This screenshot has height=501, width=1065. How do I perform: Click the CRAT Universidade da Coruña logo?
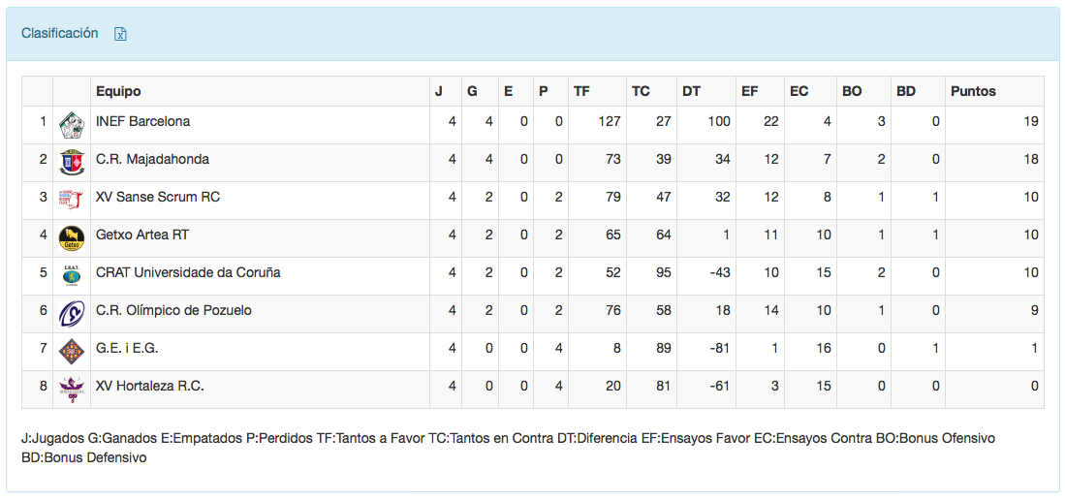pos(71,275)
